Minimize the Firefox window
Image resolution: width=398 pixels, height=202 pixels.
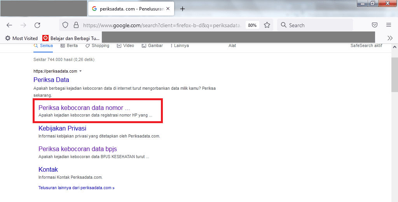coord(363,3)
